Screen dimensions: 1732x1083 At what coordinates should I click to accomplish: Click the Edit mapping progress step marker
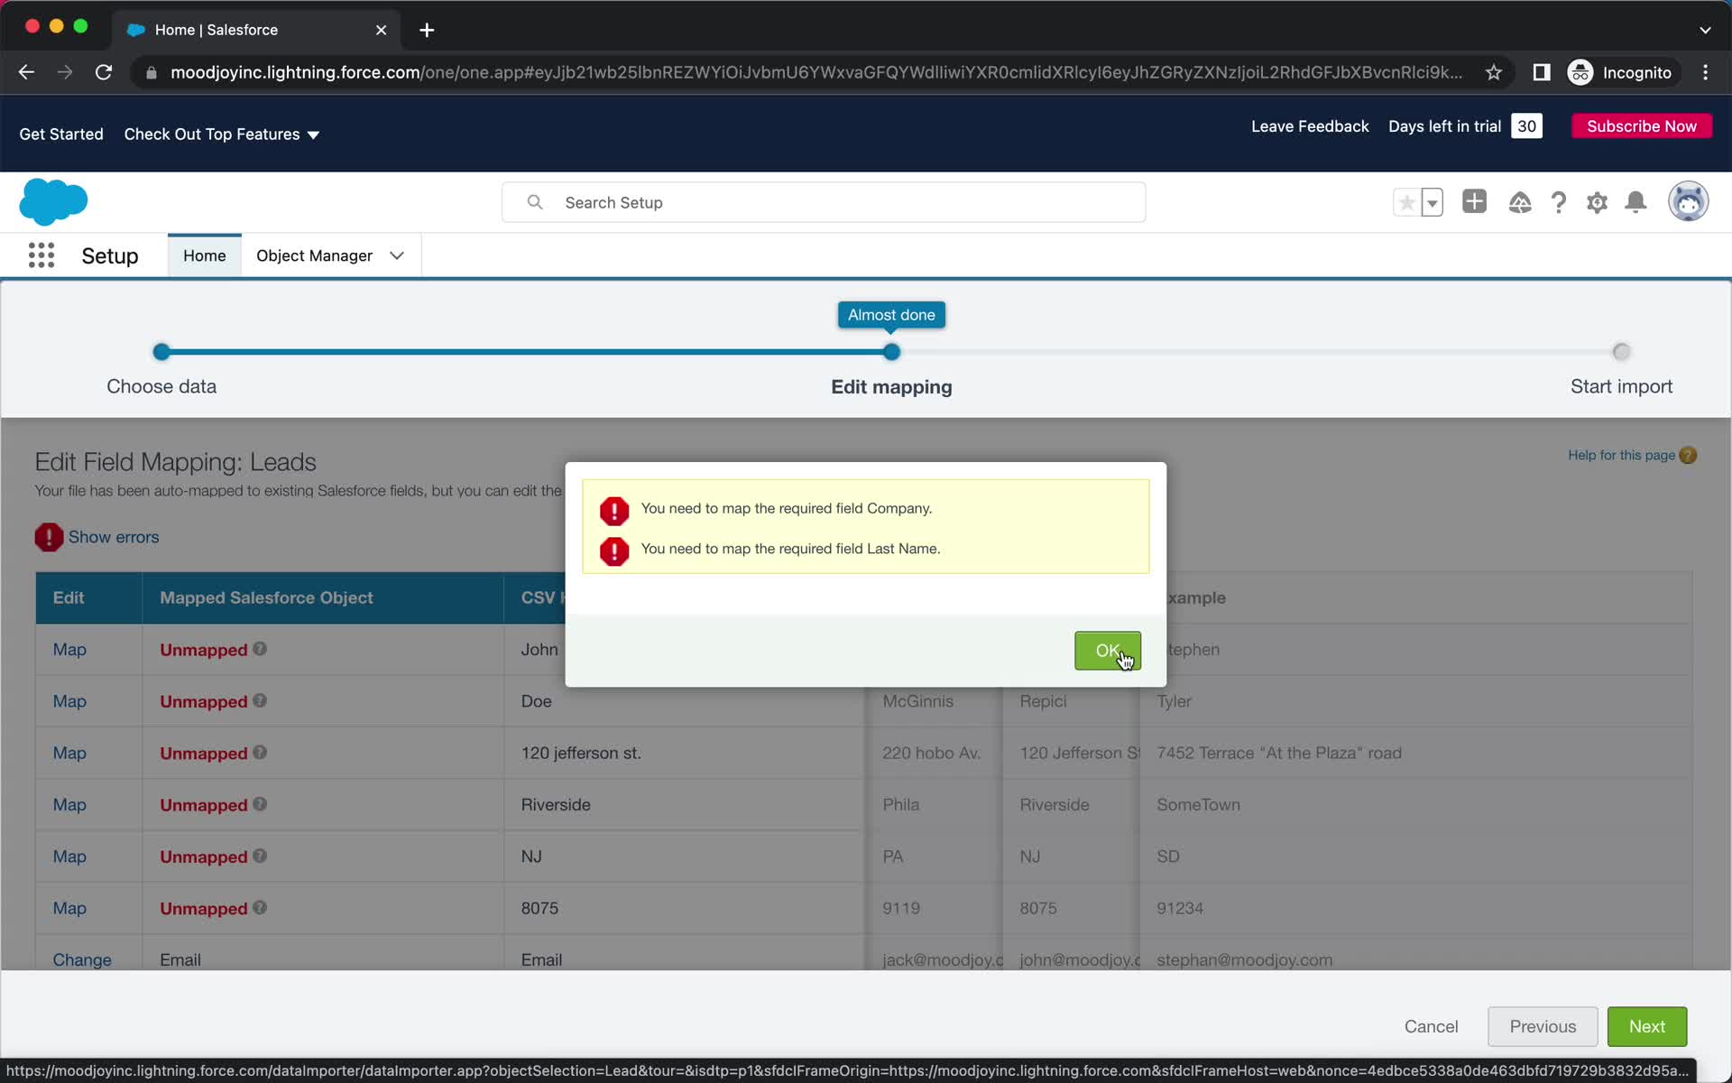point(891,352)
